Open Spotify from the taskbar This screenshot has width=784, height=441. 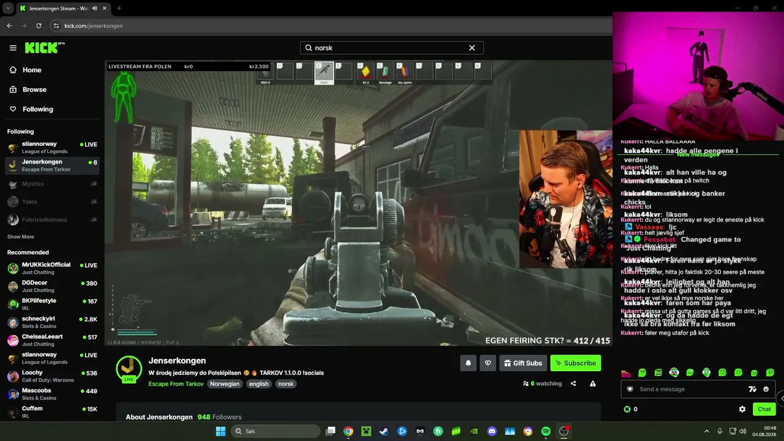[546, 431]
